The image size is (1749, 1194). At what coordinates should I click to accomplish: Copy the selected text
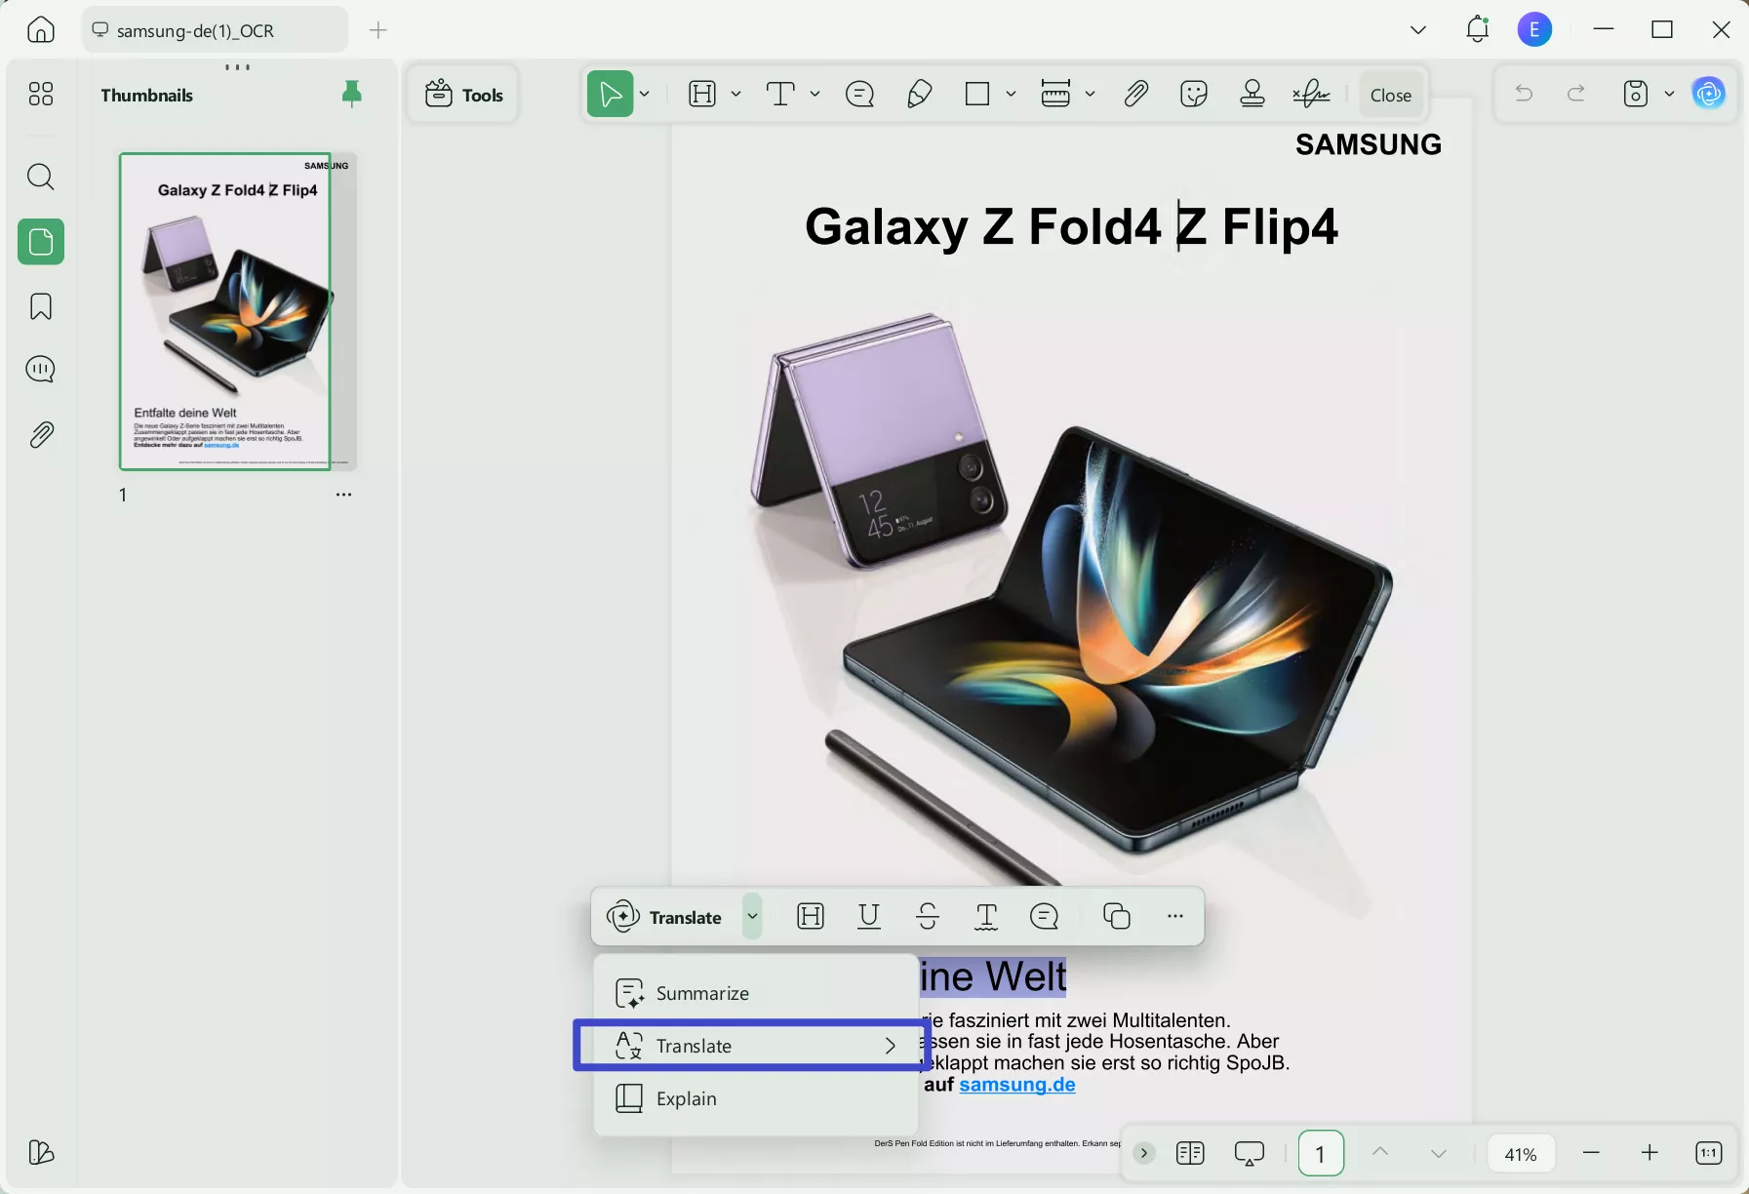click(x=1117, y=916)
